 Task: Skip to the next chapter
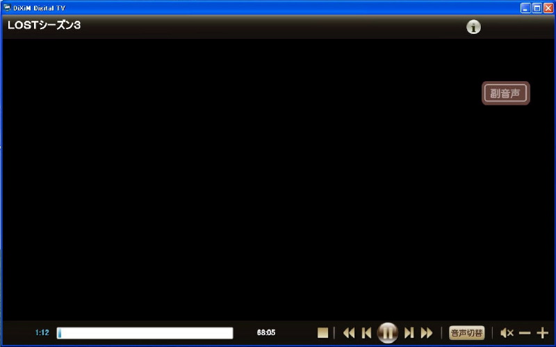409,333
